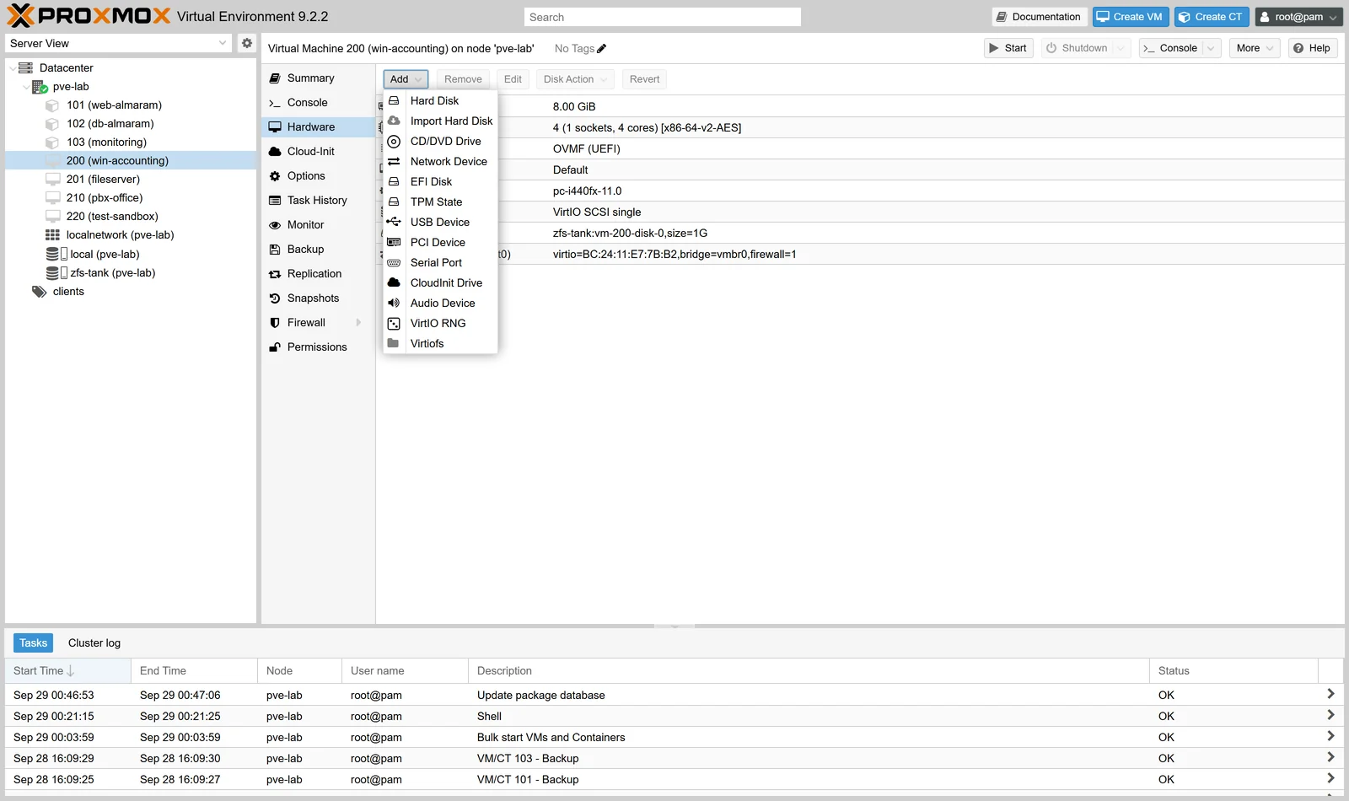
Task: Switch to the Cluster log tab
Action: pos(94,642)
